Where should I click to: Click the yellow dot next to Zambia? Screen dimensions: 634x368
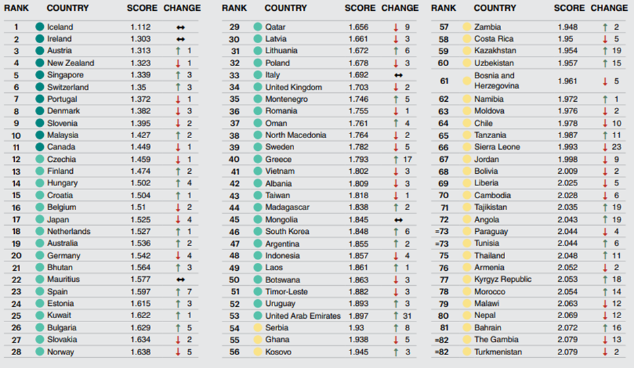465,27
